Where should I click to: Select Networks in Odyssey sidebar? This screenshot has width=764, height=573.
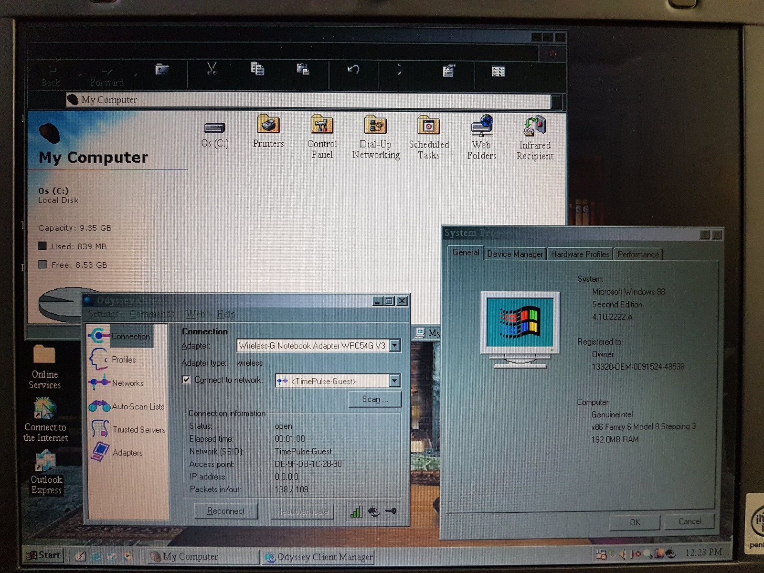pyautogui.click(x=117, y=382)
